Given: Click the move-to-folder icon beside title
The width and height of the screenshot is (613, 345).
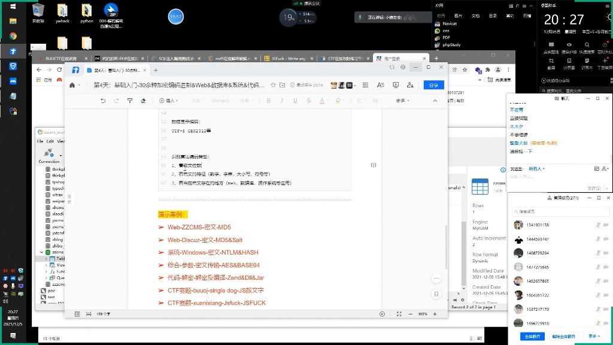Looking at the screenshot, I should [283, 85].
